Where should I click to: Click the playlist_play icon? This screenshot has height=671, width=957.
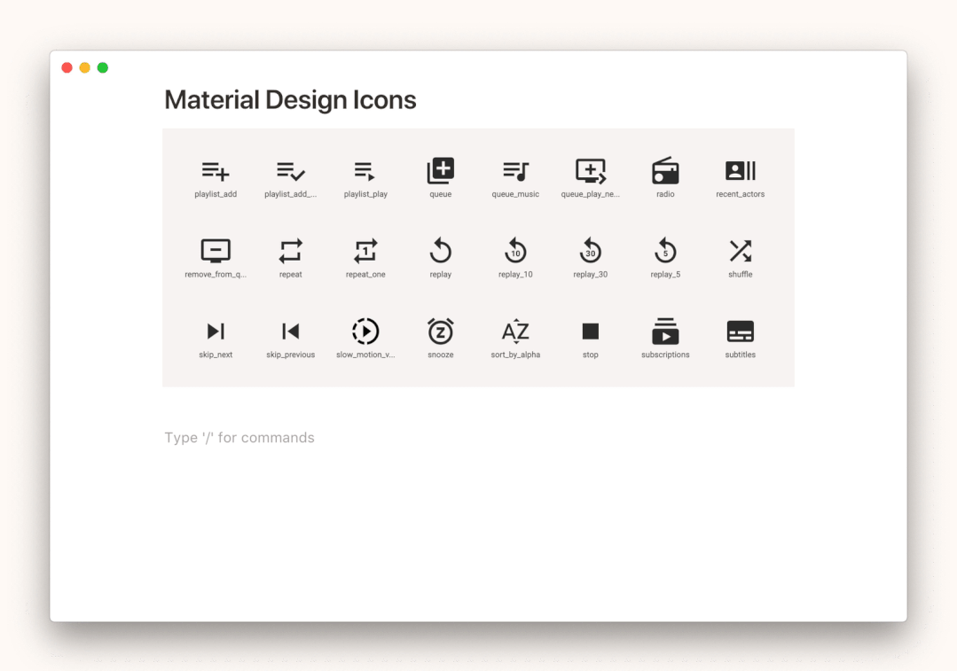tap(365, 171)
